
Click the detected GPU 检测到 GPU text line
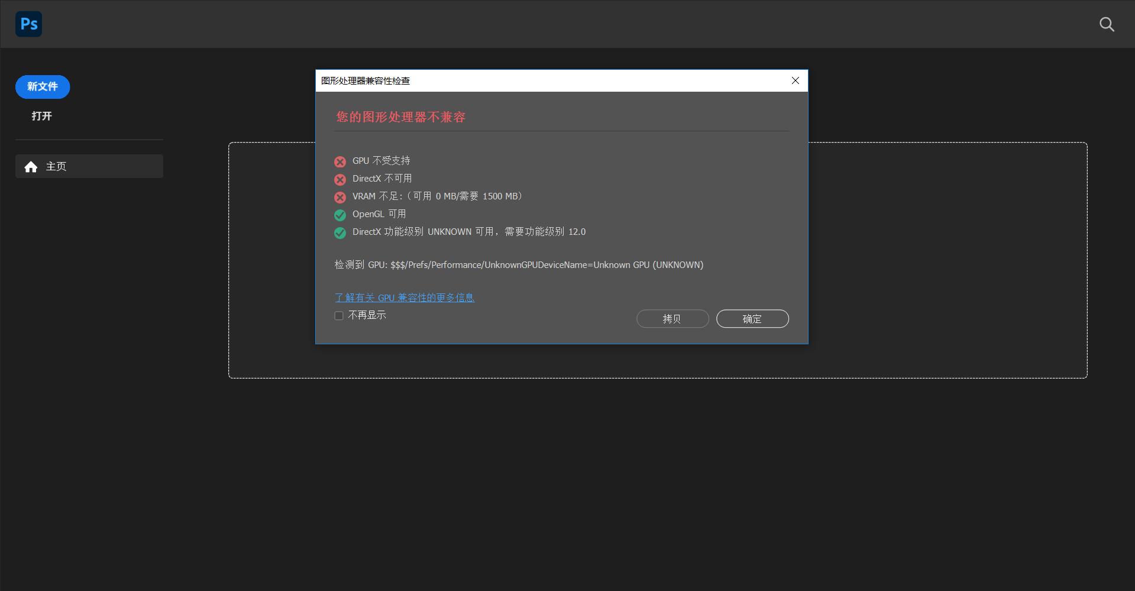pos(519,265)
